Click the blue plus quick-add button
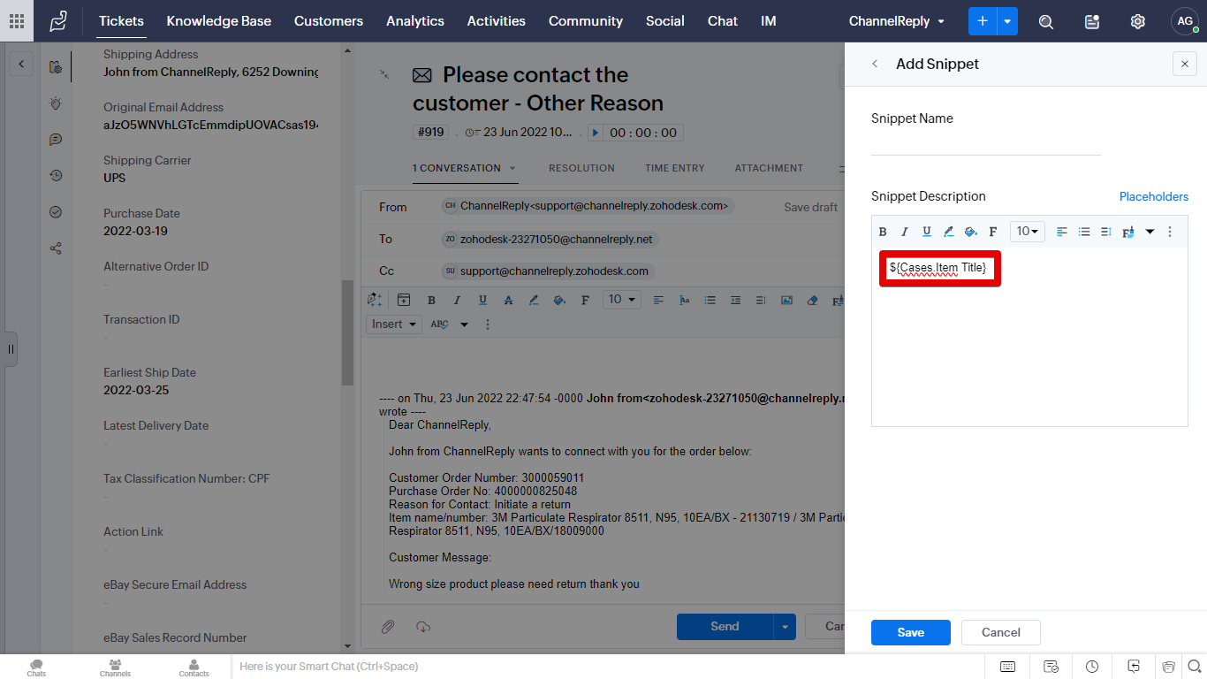 (983, 21)
